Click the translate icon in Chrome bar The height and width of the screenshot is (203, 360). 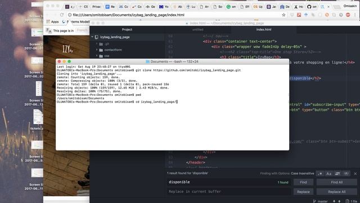[x=48, y=30]
